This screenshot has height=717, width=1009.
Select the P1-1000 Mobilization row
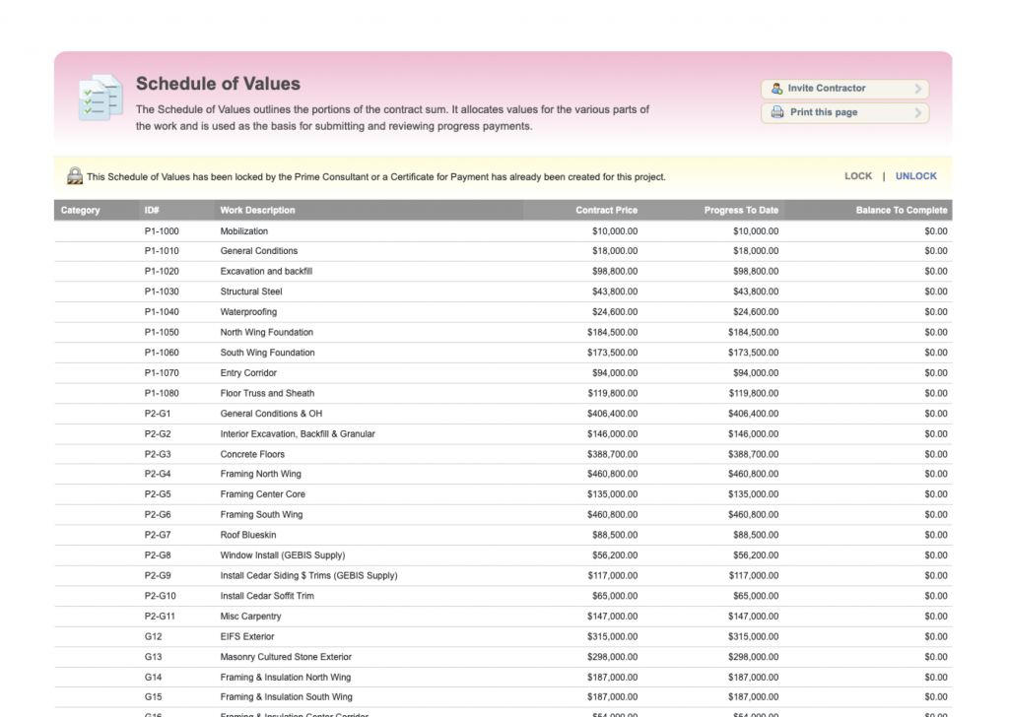point(504,231)
